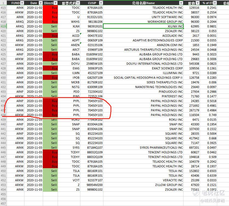Click the CUSIP cell 98954M200
This screenshot has height=206, width=229.
92,185
